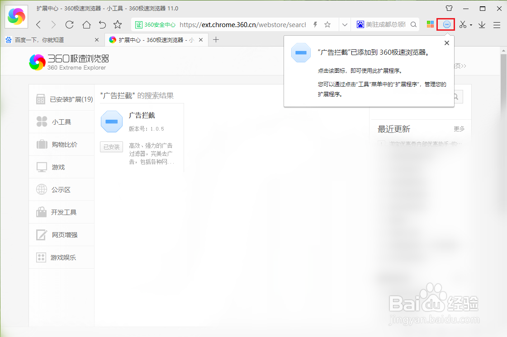The width and height of the screenshot is (507, 337).
Task: Click the 360安全中心 certificate badge
Action: [x=155, y=24]
